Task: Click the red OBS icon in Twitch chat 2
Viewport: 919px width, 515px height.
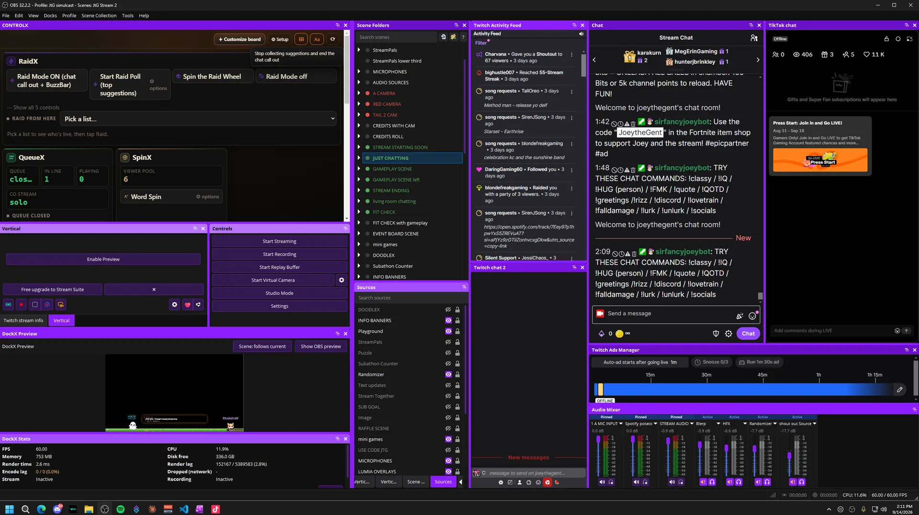Action: pos(548,482)
